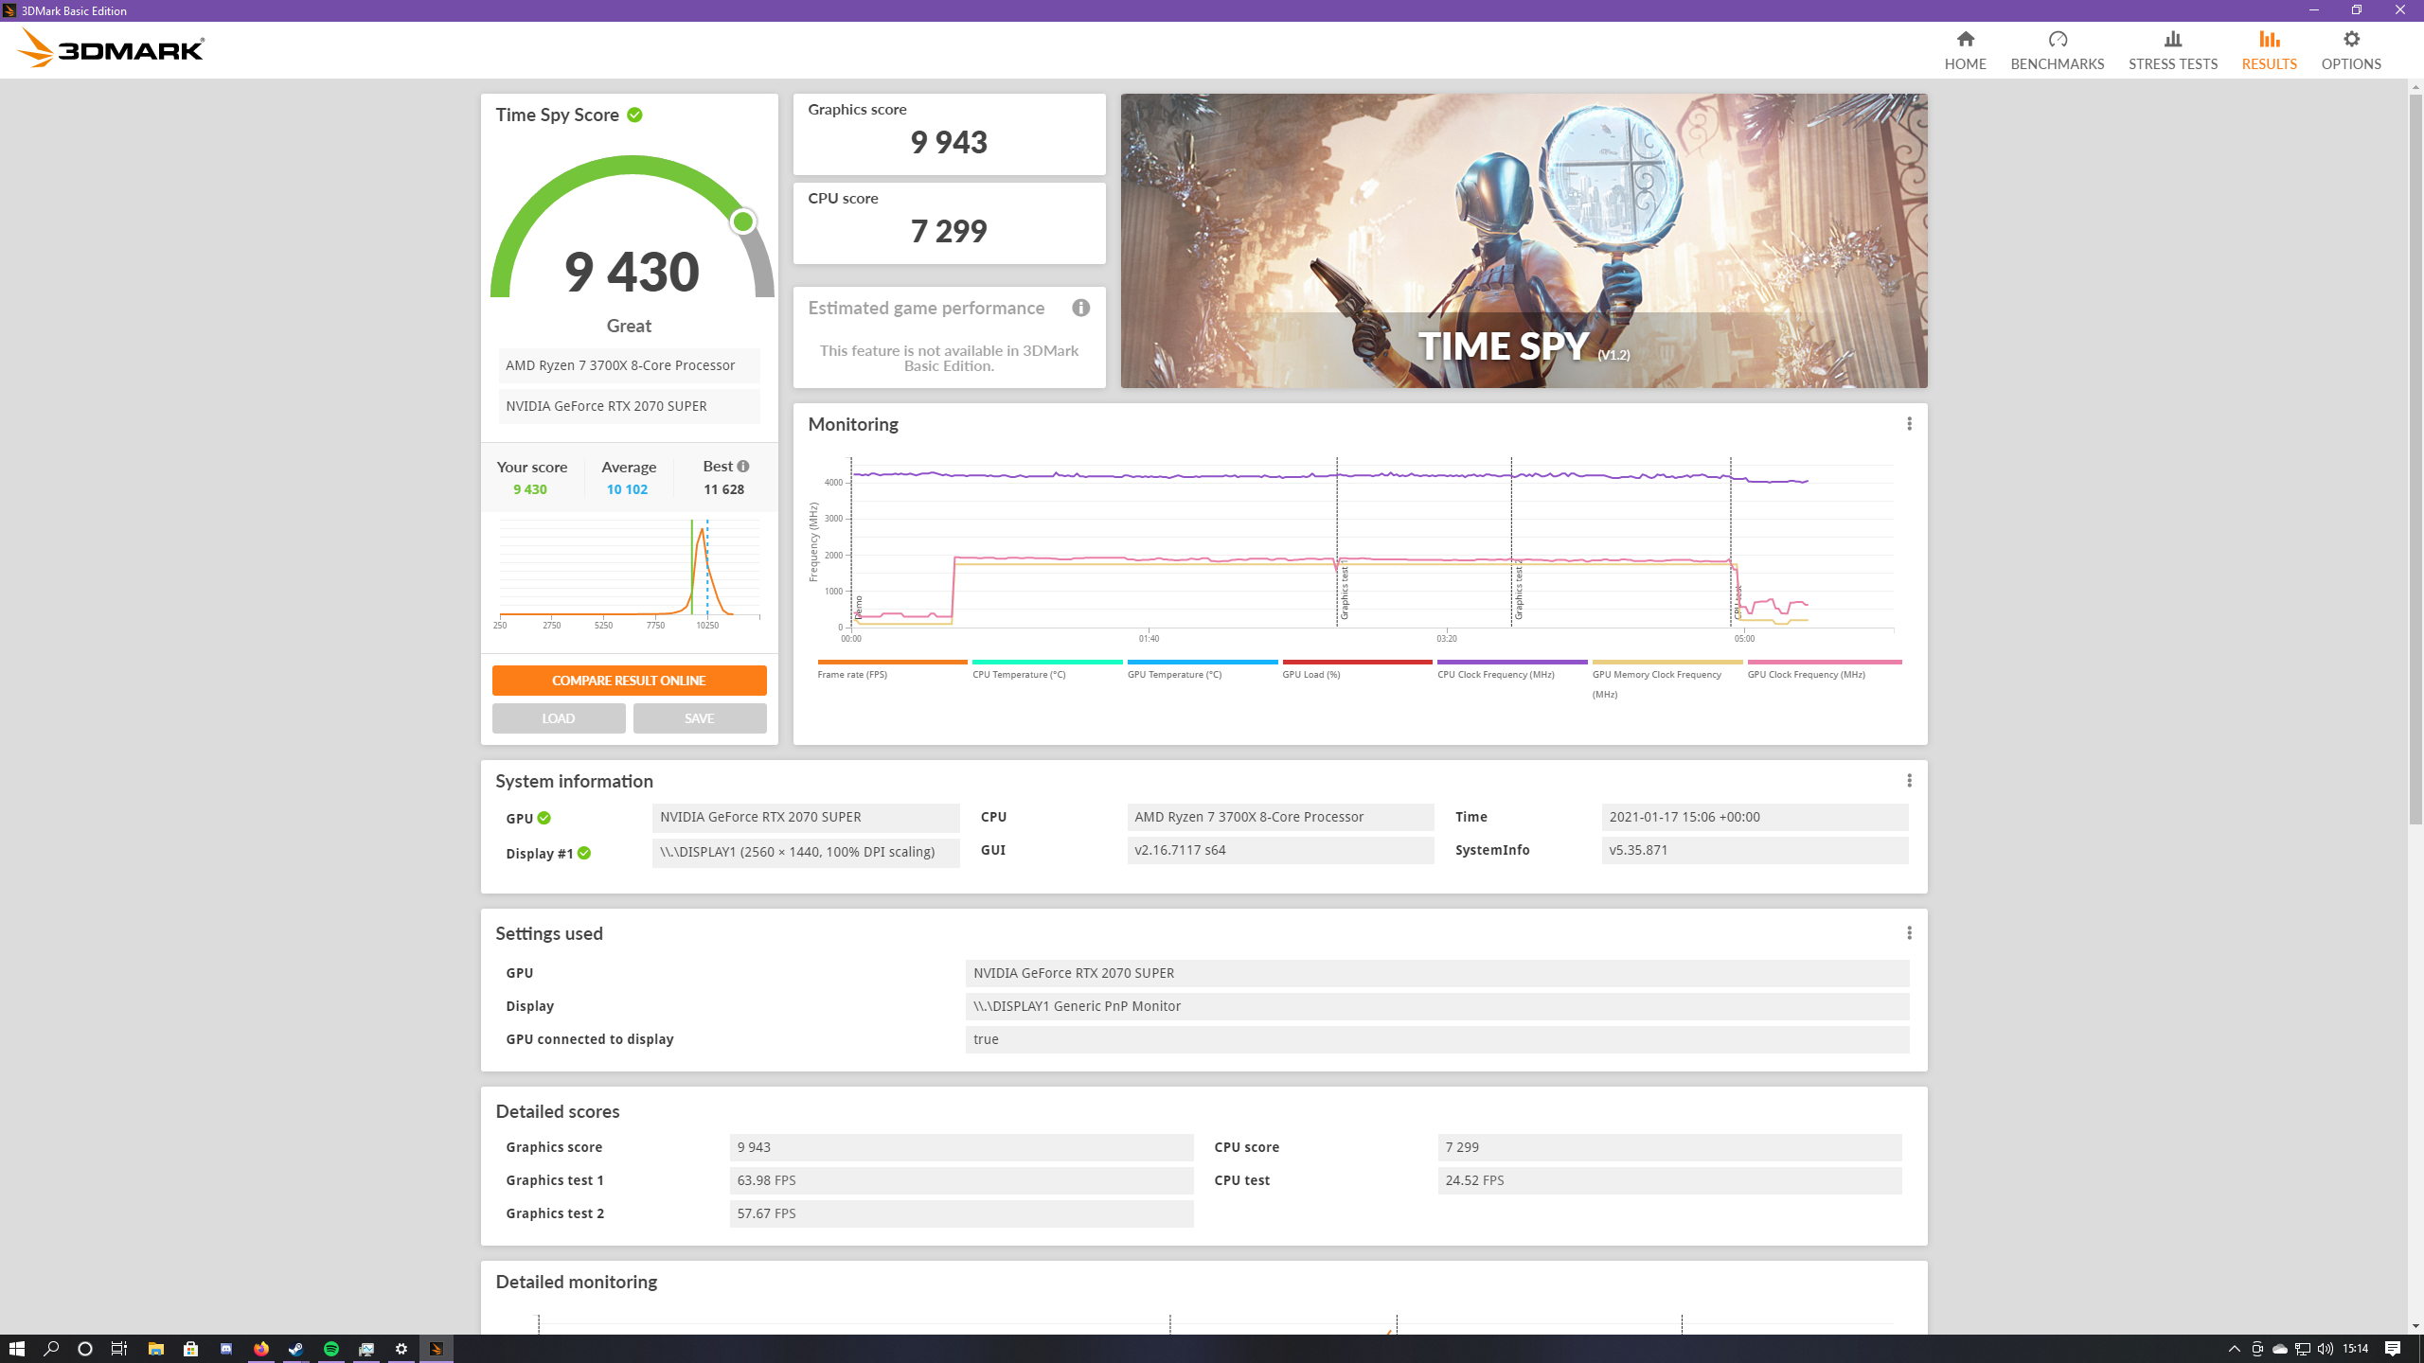The width and height of the screenshot is (2424, 1363).
Task: Show hidden system tray icons
Action: click(2235, 1349)
